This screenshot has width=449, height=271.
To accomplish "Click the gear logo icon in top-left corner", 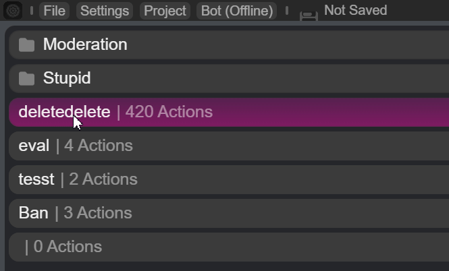I will (x=13, y=11).
